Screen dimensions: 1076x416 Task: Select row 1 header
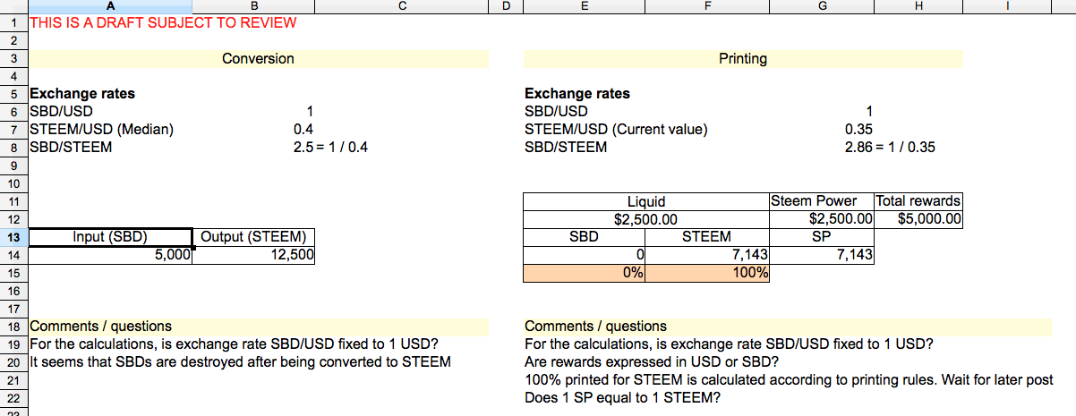click(14, 22)
